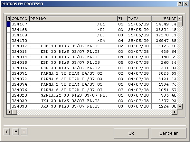Click value 32278.33

166,35
